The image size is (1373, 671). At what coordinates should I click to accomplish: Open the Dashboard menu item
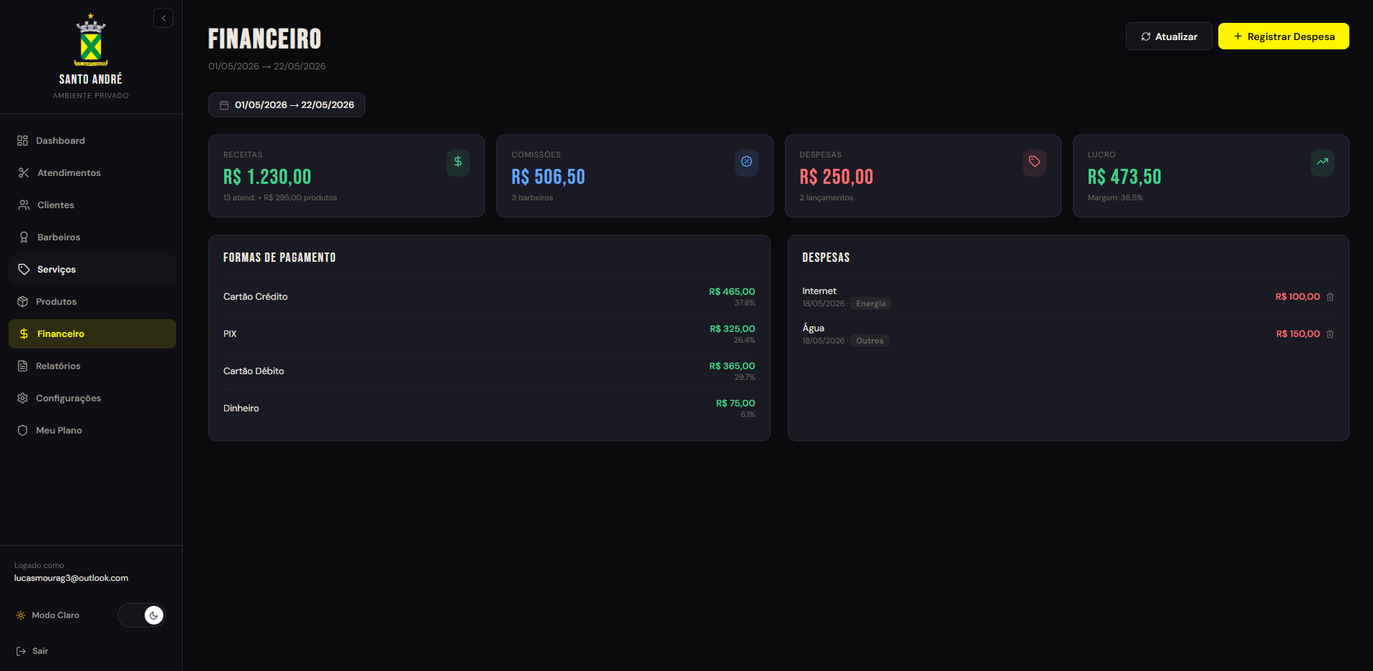click(x=92, y=141)
